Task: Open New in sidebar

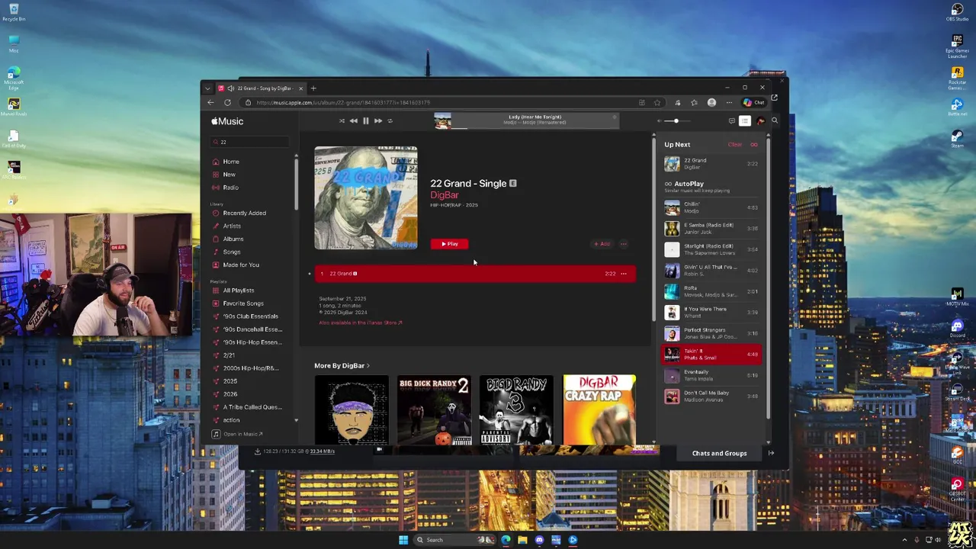Action: click(229, 175)
